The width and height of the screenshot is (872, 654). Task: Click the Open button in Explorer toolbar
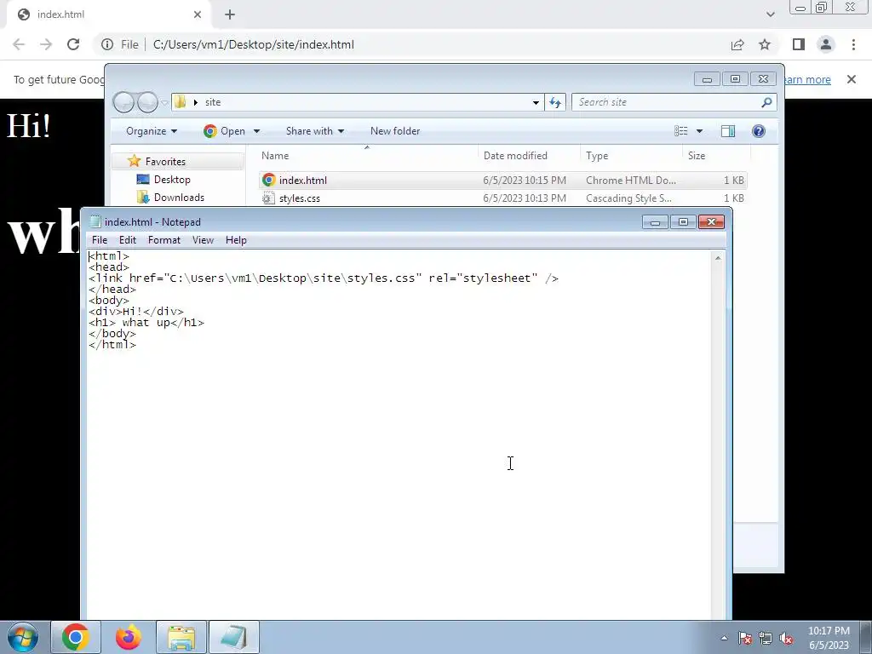(x=225, y=131)
